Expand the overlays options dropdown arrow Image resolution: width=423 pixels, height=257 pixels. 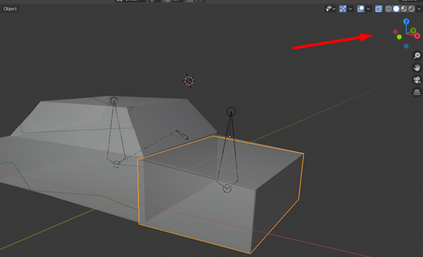coord(368,9)
